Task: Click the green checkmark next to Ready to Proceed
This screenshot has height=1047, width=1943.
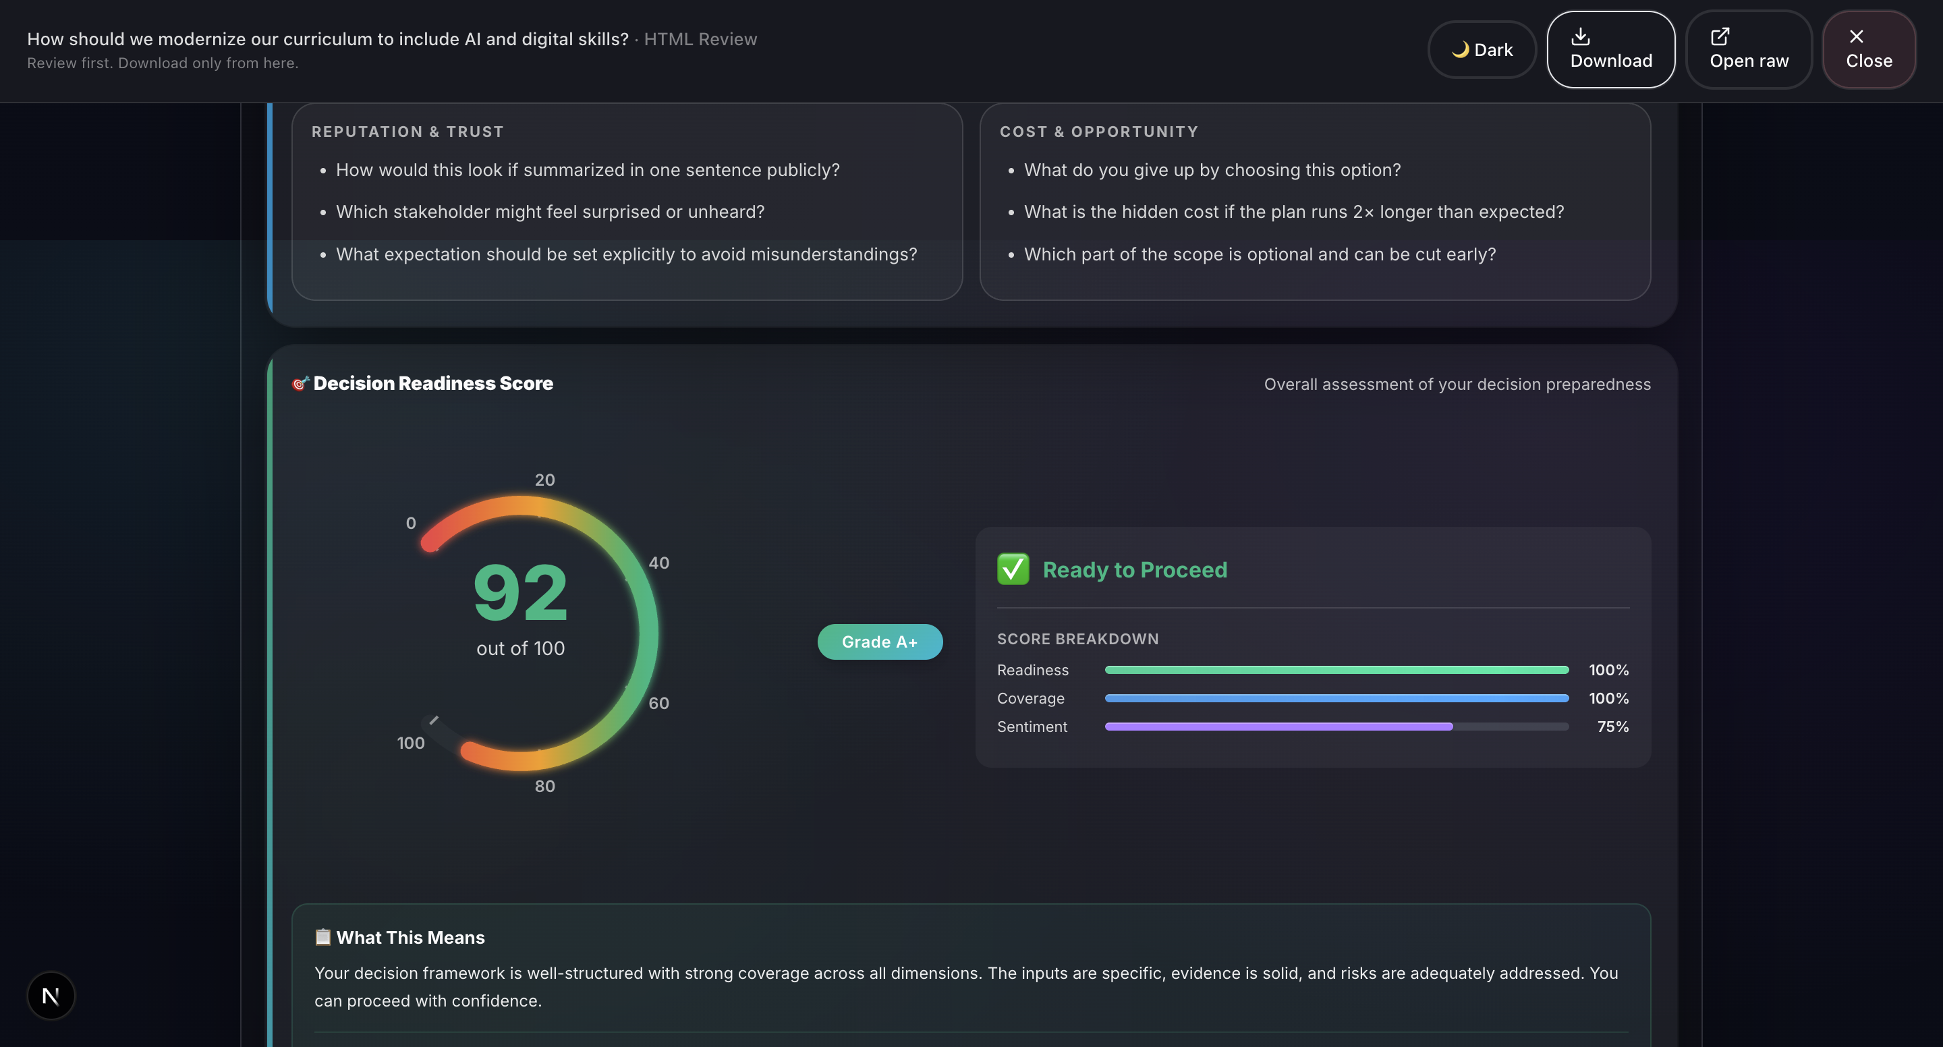Action: [x=1013, y=569]
